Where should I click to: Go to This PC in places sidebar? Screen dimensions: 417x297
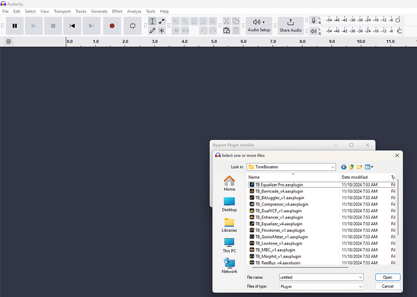coord(229,246)
